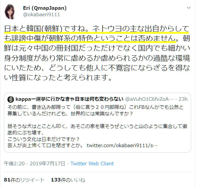Expand the tweet options chevron menu
Screen dimensions: 197x187
point(189,8)
